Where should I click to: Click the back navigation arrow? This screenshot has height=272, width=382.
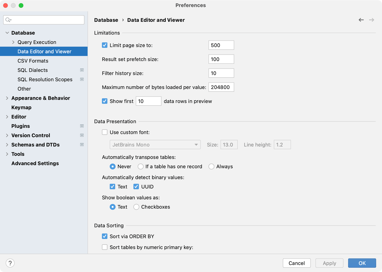[361, 20]
